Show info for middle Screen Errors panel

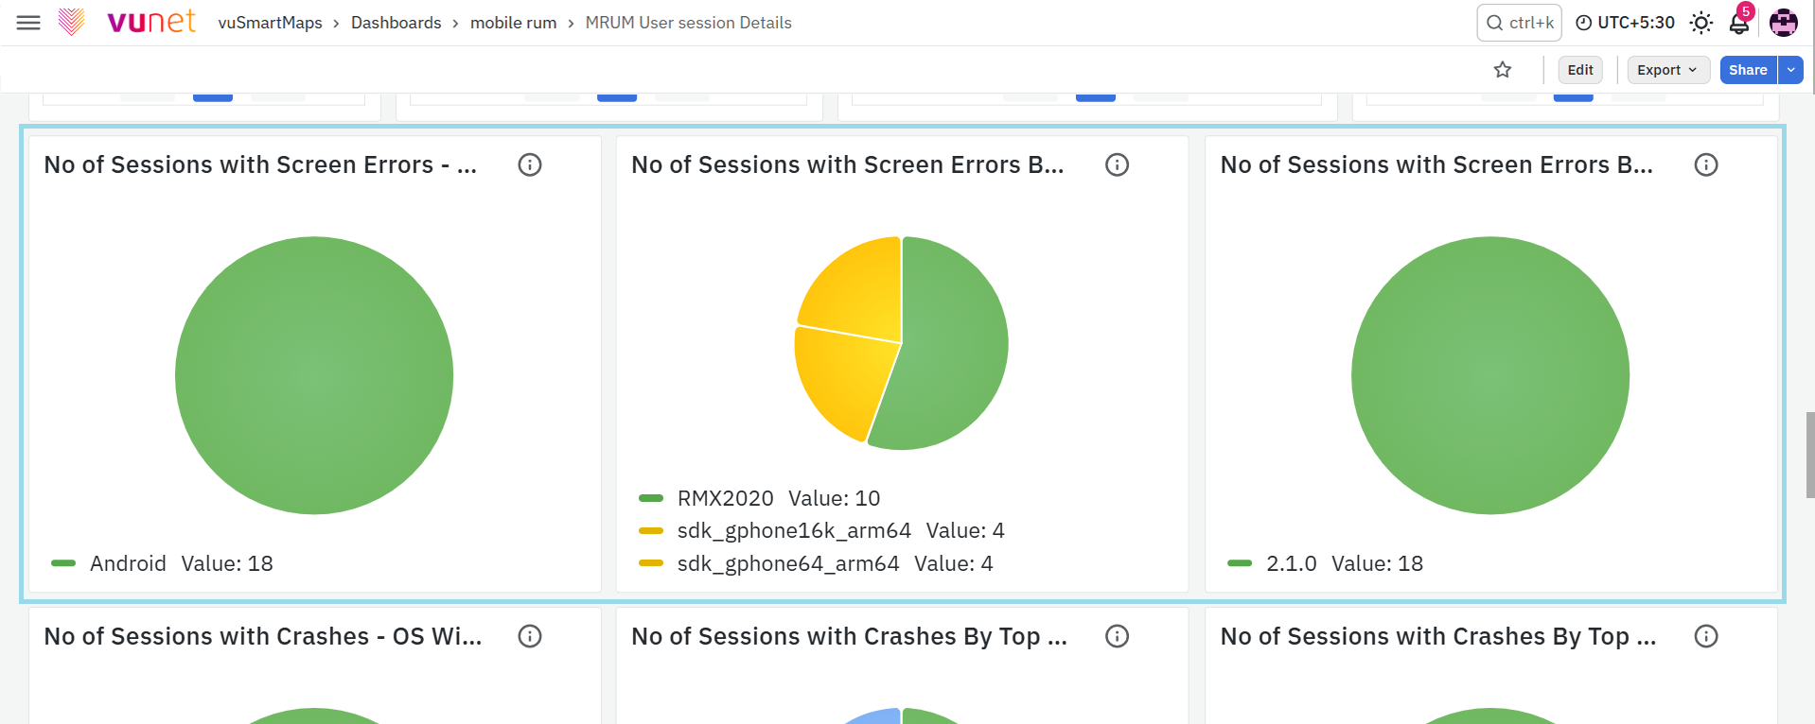pos(1118,164)
